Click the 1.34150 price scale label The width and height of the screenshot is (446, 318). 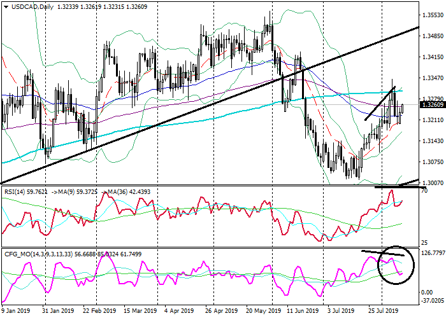click(433, 57)
